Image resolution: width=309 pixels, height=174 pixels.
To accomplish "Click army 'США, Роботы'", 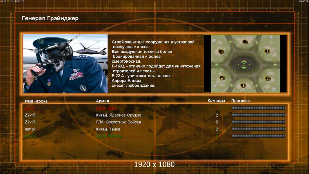I will click(x=109, y=136).
